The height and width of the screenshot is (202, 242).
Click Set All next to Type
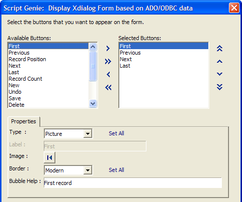tap(116, 133)
